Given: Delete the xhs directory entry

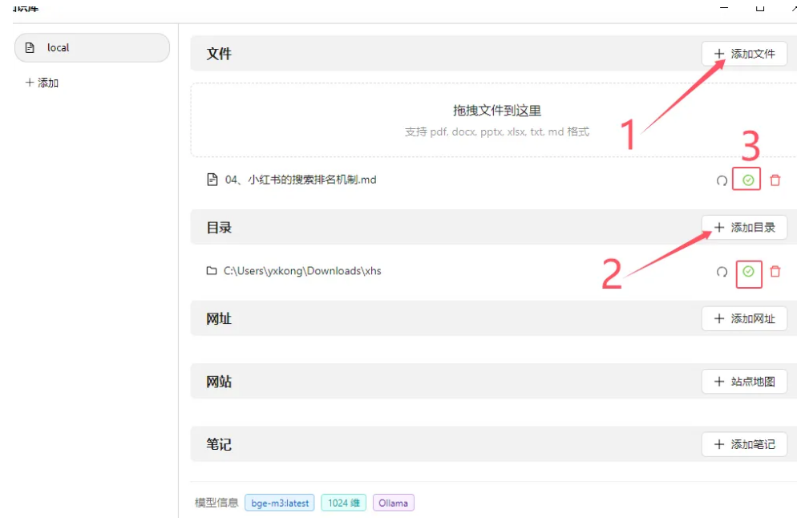Looking at the screenshot, I should [x=775, y=273].
